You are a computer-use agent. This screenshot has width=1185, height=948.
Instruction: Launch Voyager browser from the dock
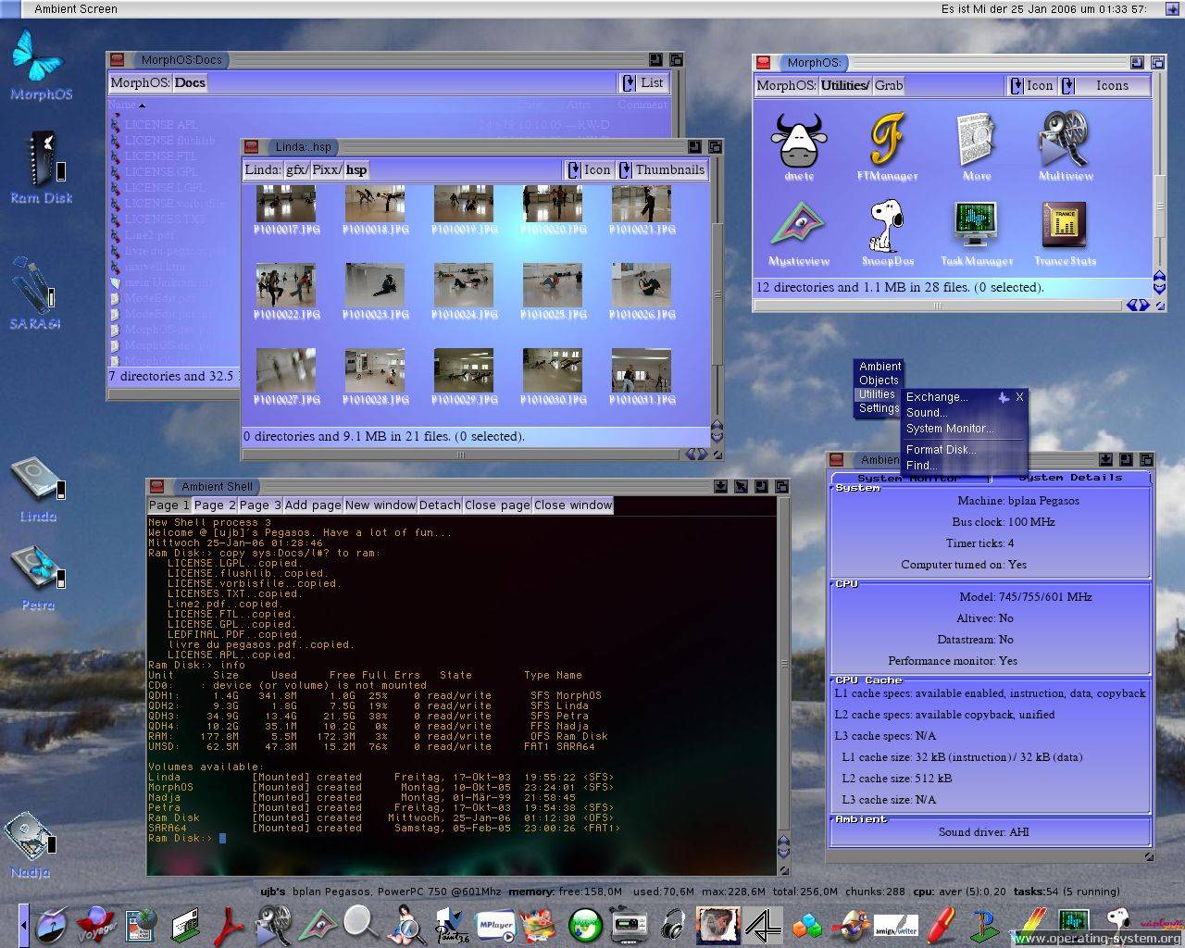[x=95, y=924]
